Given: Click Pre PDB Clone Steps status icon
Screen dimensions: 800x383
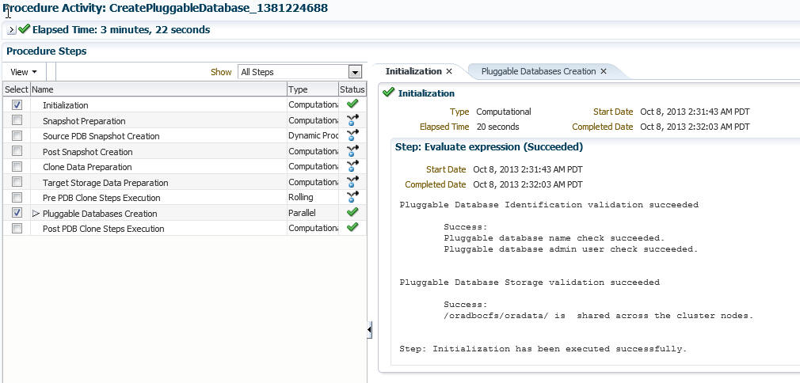Looking at the screenshot, I should point(352,197).
